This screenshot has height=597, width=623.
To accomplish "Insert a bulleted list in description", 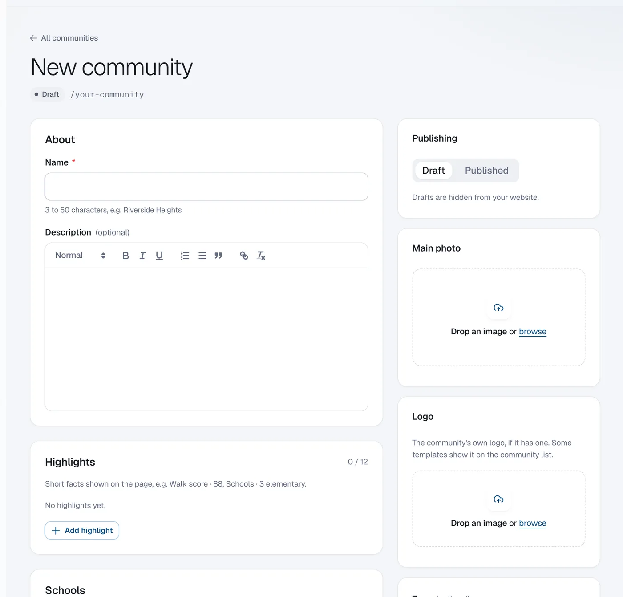I will point(202,256).
